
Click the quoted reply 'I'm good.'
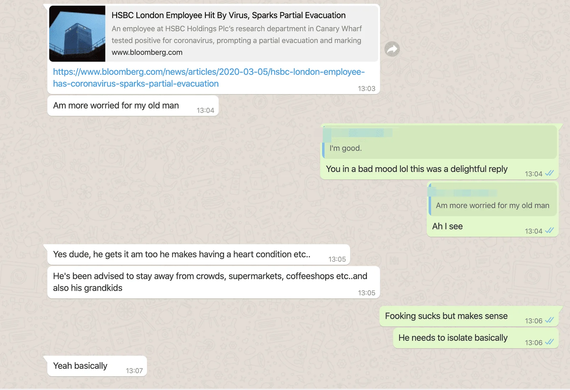440,142
